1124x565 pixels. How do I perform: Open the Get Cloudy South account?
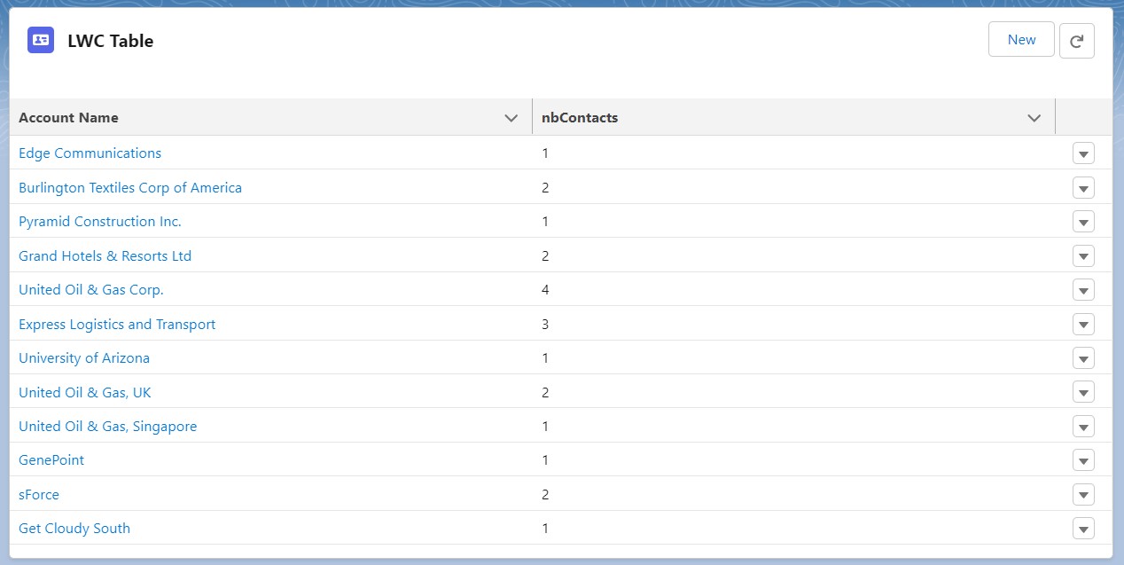[x=74, y=529]
